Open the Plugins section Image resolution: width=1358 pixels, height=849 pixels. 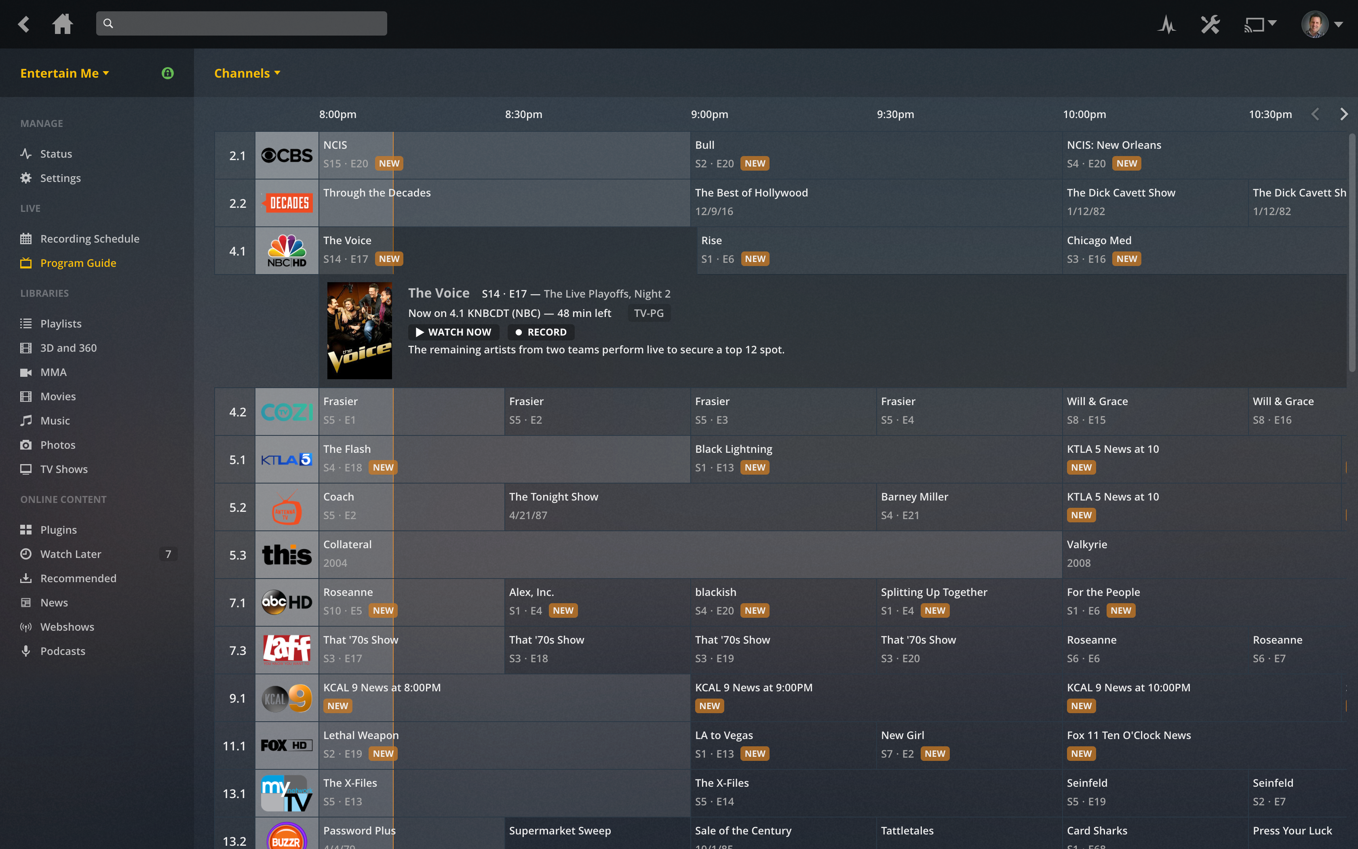pyautogui.click(x=58, y=529)
